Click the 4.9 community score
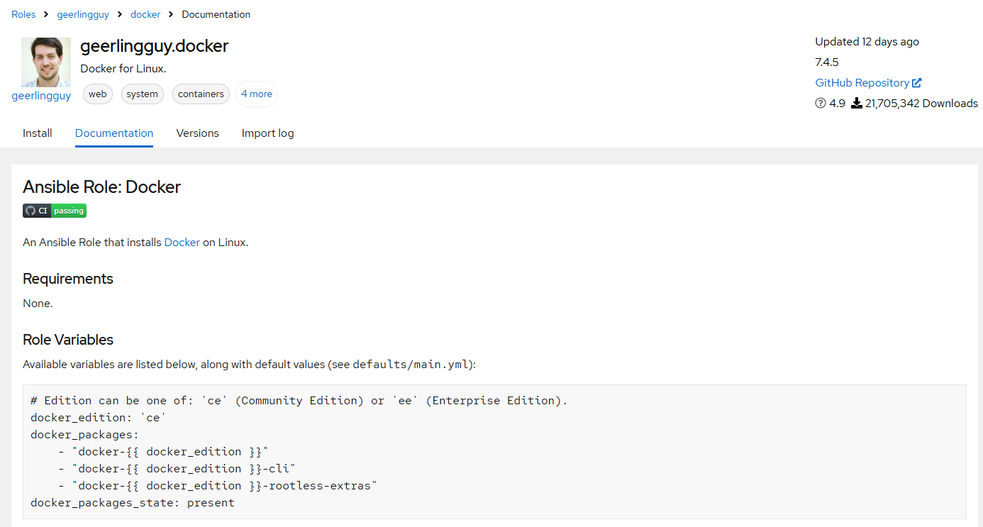Image resolution: width=983 pixels, height=527 pixels. click(x=838, y=104)
